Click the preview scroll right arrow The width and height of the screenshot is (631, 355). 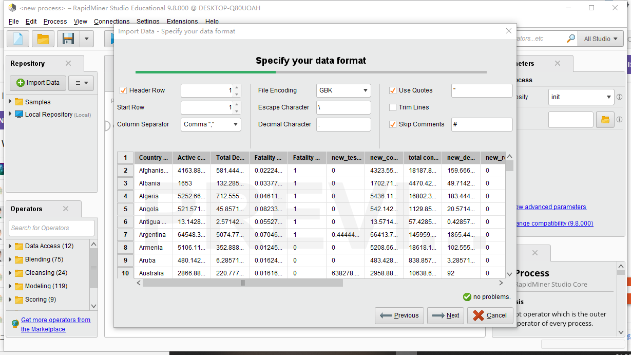(x=501, y=283)
